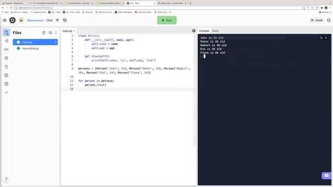Open the Help question mark icon
333x187 pixels.
click(6, 179)
